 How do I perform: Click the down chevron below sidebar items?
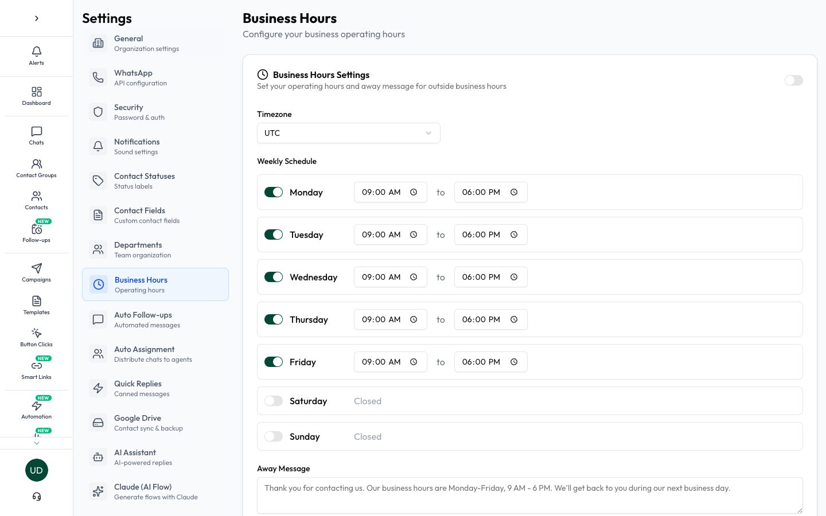pyautogui.click(x=37, y=443)
